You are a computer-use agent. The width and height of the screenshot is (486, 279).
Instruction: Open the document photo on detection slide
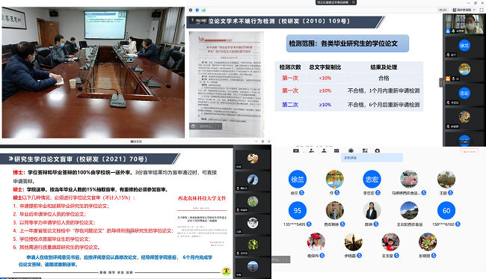click(227, 85)
